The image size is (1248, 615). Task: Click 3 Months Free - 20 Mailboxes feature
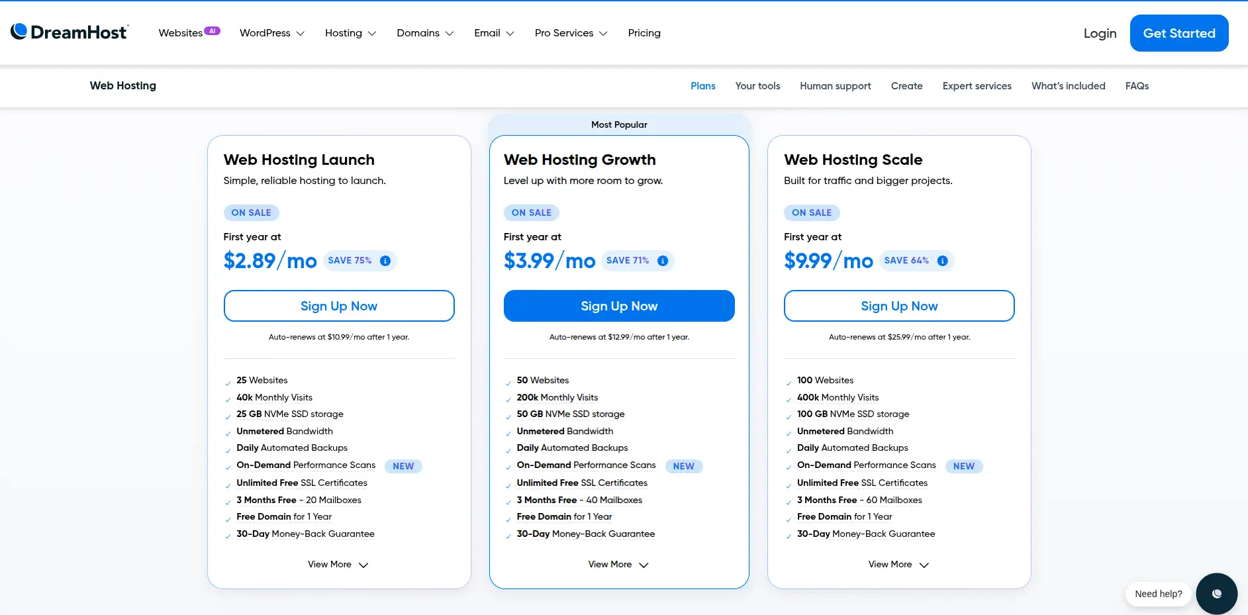[299, 500]
